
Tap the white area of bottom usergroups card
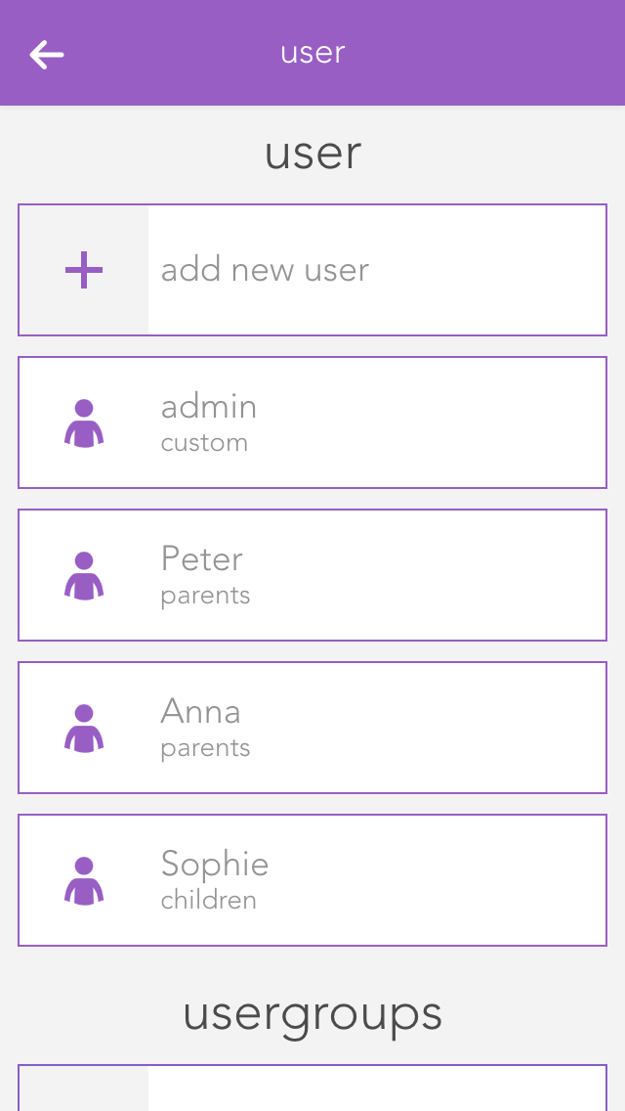point(377,1089)
